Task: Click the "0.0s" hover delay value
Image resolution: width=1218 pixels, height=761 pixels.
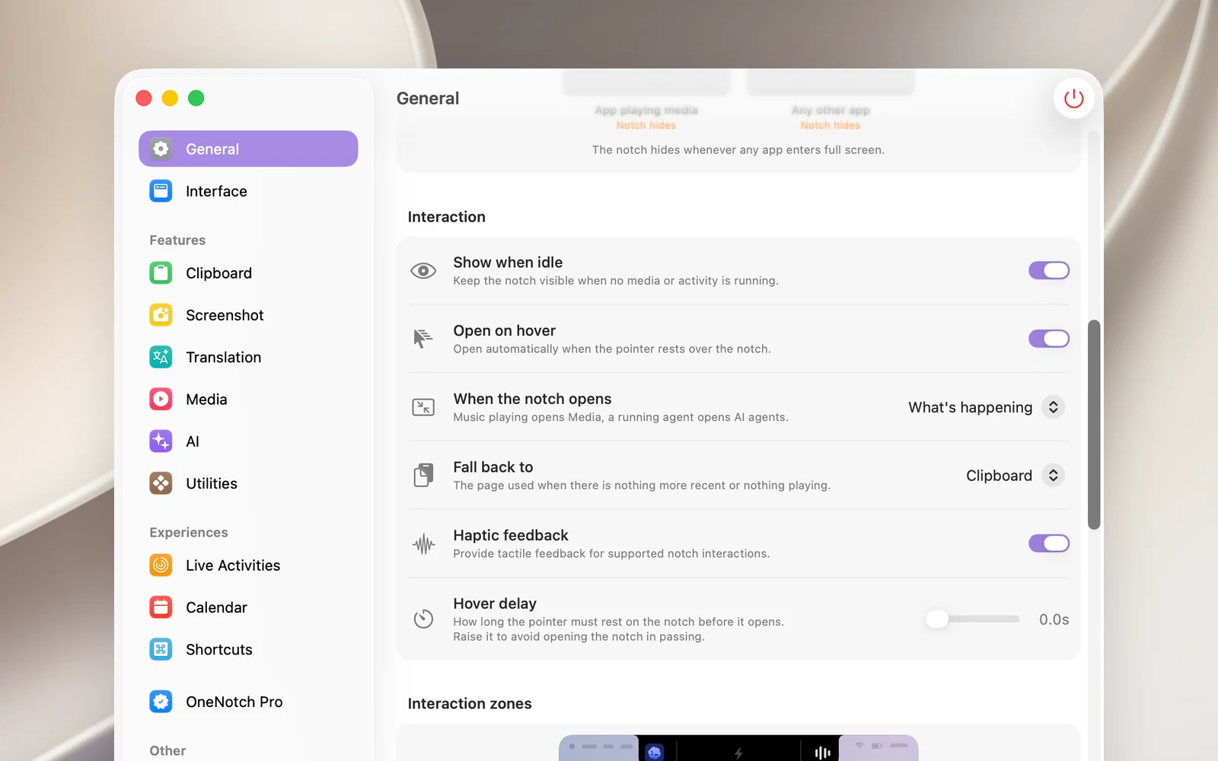Action: [x=1054, y=619]
